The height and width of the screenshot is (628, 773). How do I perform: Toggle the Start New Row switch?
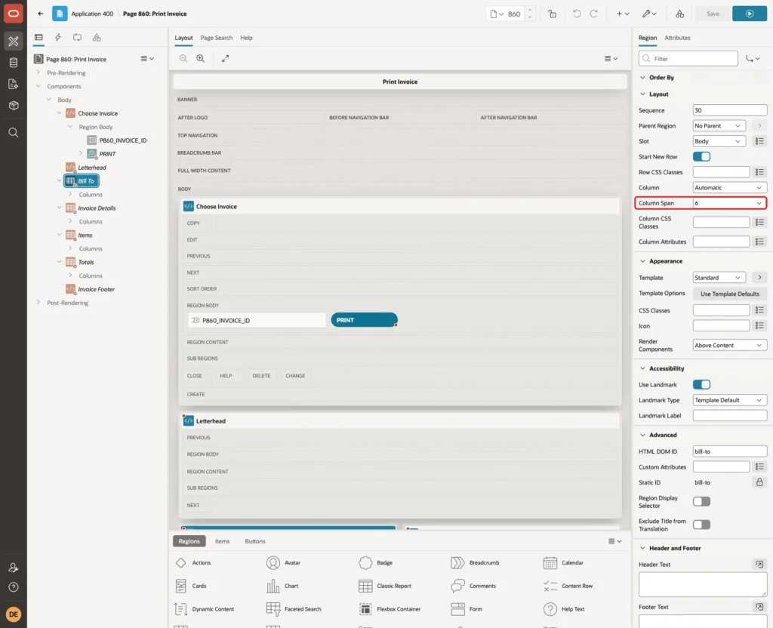(701, 157)
